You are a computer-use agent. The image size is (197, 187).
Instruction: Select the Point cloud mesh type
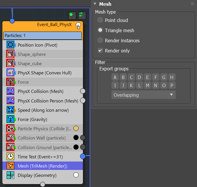(100, 20)
